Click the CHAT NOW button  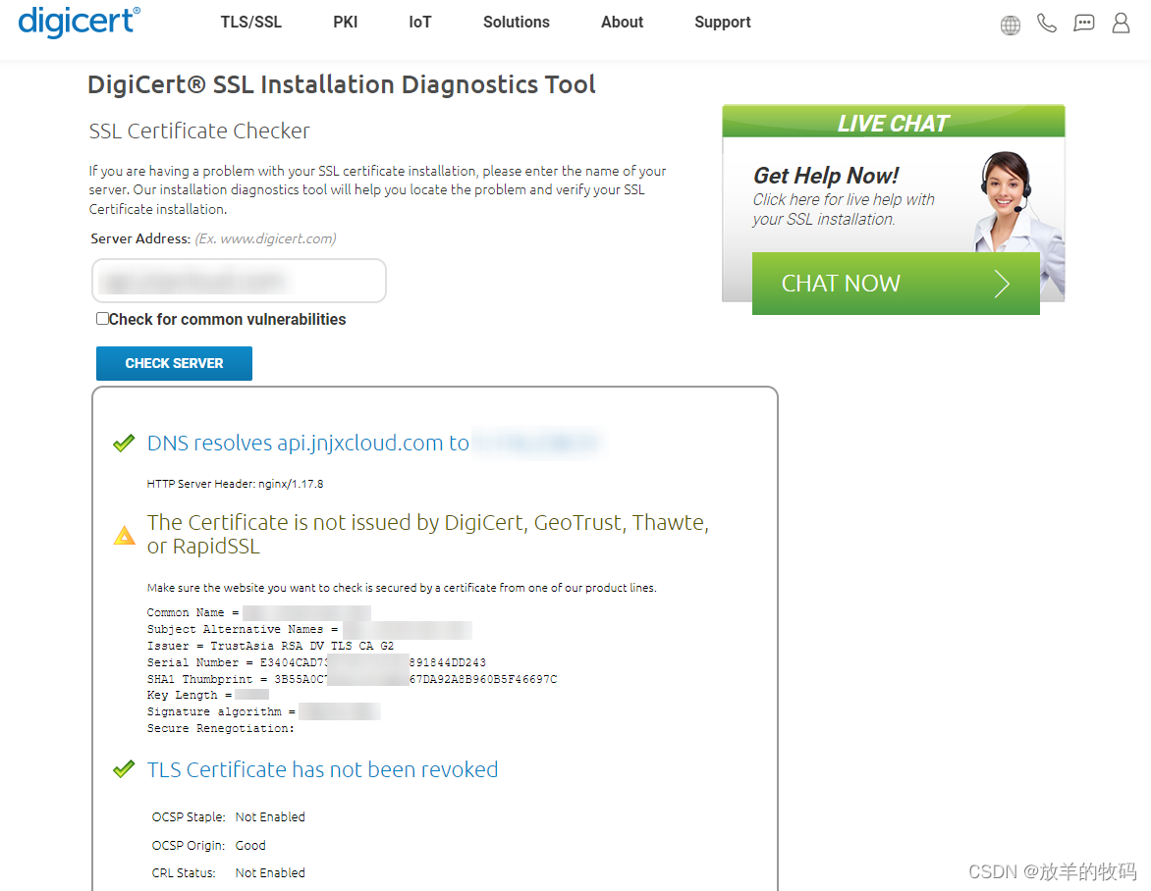coord(896,284)
